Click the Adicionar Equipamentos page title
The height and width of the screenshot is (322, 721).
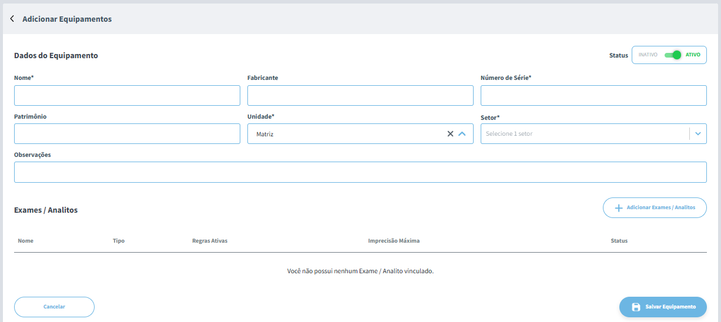click(67, 19)
